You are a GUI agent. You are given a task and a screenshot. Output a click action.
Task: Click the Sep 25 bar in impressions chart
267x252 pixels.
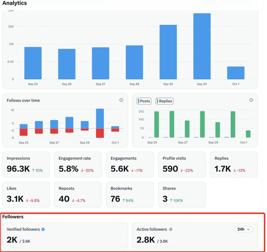click(x=33, y=63)
